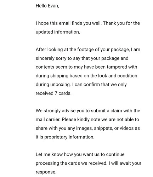This screenshot has height=177, width=153.
Task: Click the line starting "Let me know how"
Action: pos(80,155)
